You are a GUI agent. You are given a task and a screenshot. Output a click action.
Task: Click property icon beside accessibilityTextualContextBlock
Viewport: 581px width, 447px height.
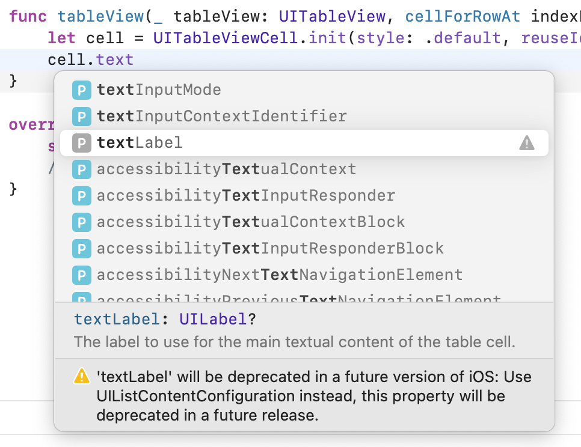click(x=82, y=222)
